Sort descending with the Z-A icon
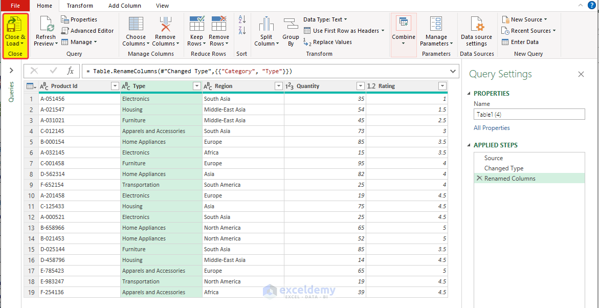The image size is (599, 308). [242, 31]
